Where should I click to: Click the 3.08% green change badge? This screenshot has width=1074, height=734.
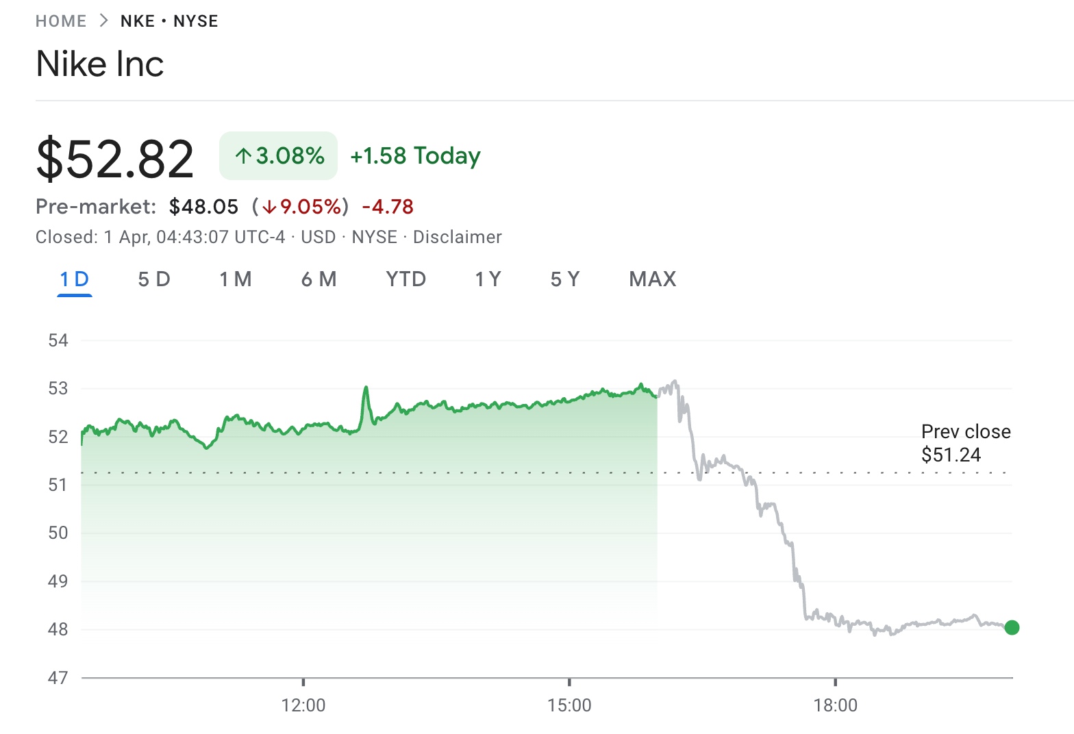coord(277,156)
